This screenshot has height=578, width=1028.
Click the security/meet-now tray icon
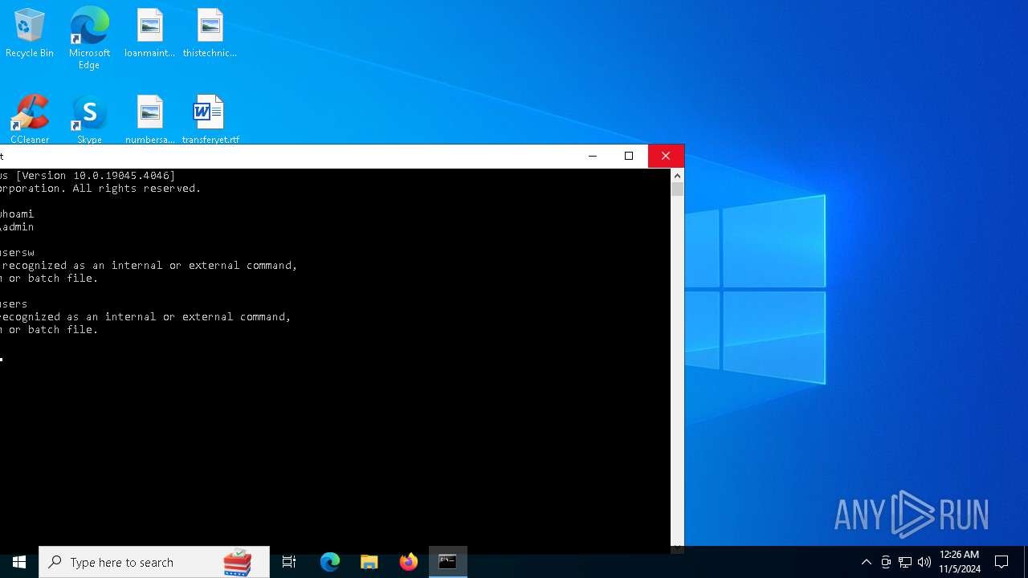click(x=886, y=562)
